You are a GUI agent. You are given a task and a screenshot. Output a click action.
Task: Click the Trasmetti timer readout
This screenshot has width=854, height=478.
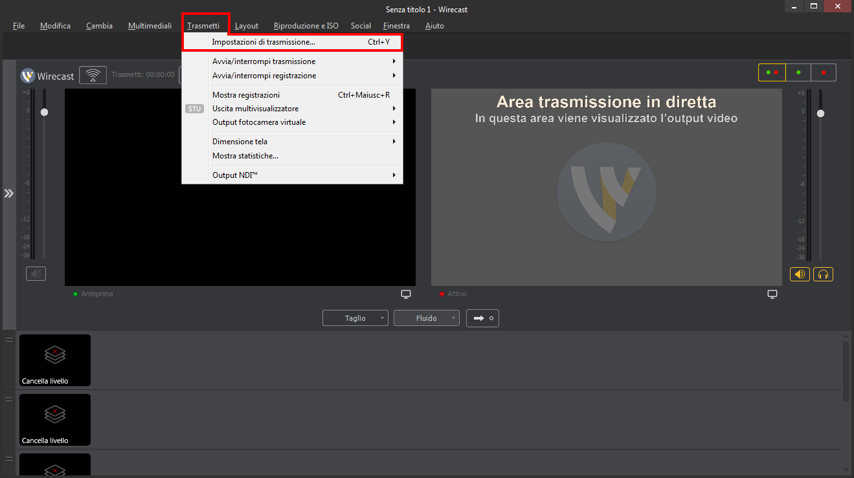[143, 75]
